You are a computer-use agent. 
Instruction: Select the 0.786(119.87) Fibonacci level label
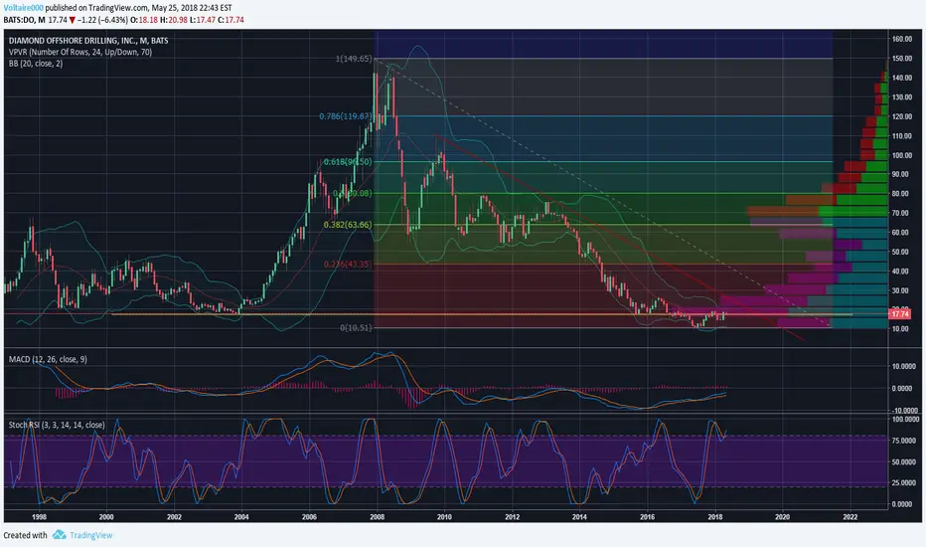(x=346, y=116)
